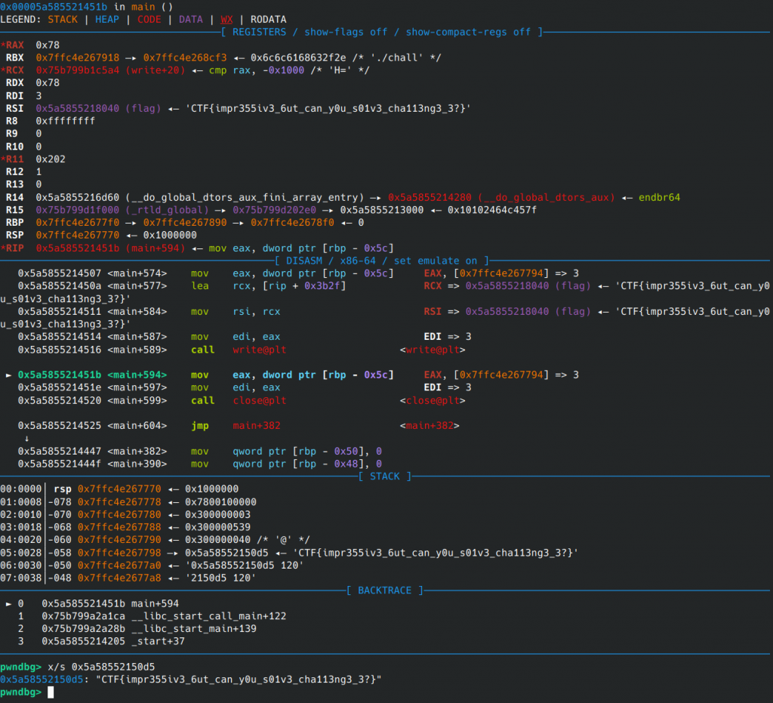The height and width of the screenshot is (703, 773).
Task: Select the underlined WX legend entry
Action: coord(226,19)
